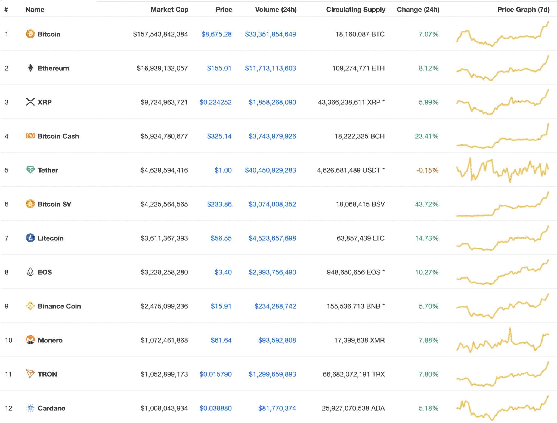This screenshot has width=557, height=423.
Task: Open Ethereum 7d price graph
Action: point(502,68)
